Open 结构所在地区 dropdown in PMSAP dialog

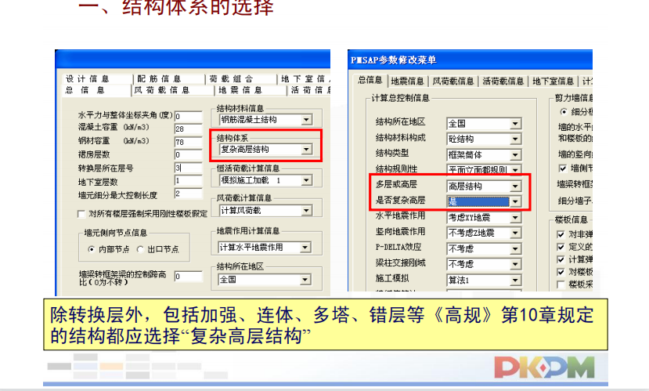(x=484, y=124)
